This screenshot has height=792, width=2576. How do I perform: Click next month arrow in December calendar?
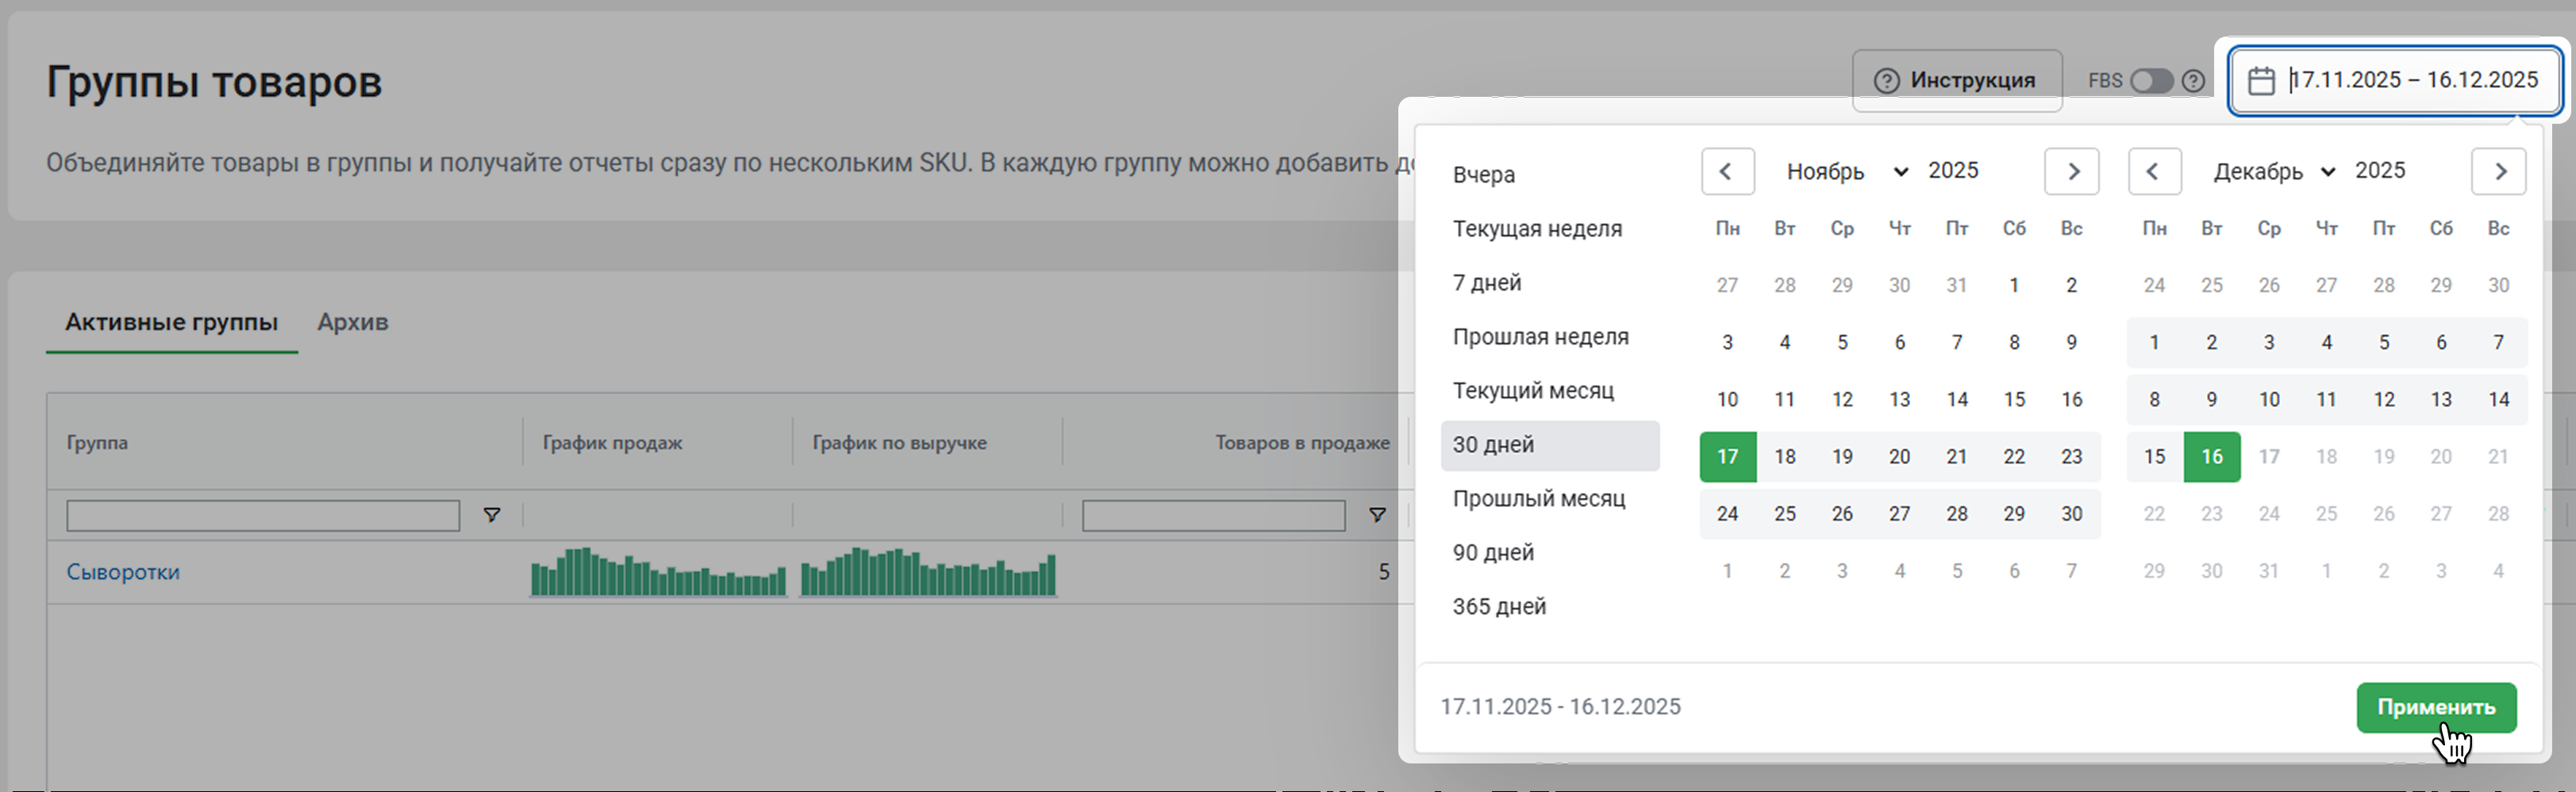click(x=2499, y=171)
